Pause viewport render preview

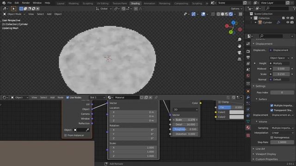coord(240,14)
